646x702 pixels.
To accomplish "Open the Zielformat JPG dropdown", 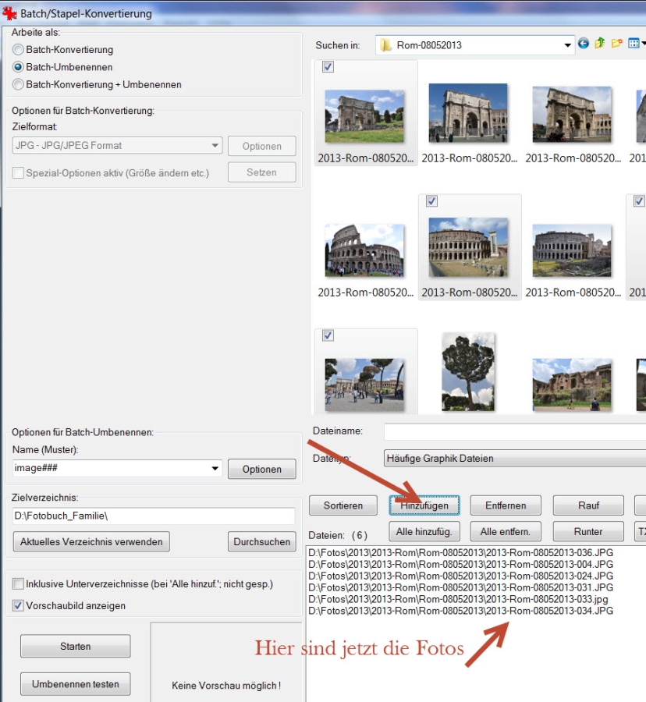I will pyautogui.click(x=215, y=146).
